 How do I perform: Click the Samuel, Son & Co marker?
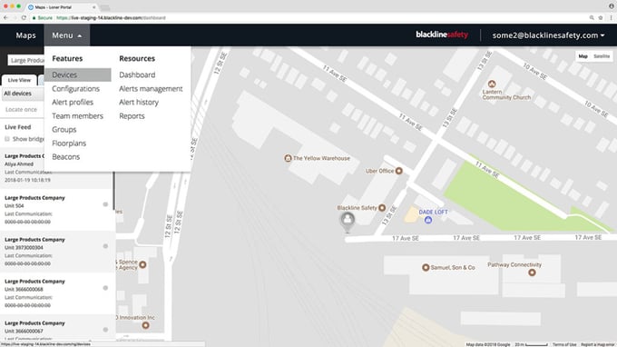click(x=426, y=267)
